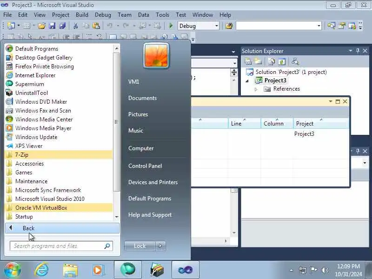Expand the Oracle VM VirtualBox folder
The width and height of the screenshot is (372, 279).
[59, 207]
